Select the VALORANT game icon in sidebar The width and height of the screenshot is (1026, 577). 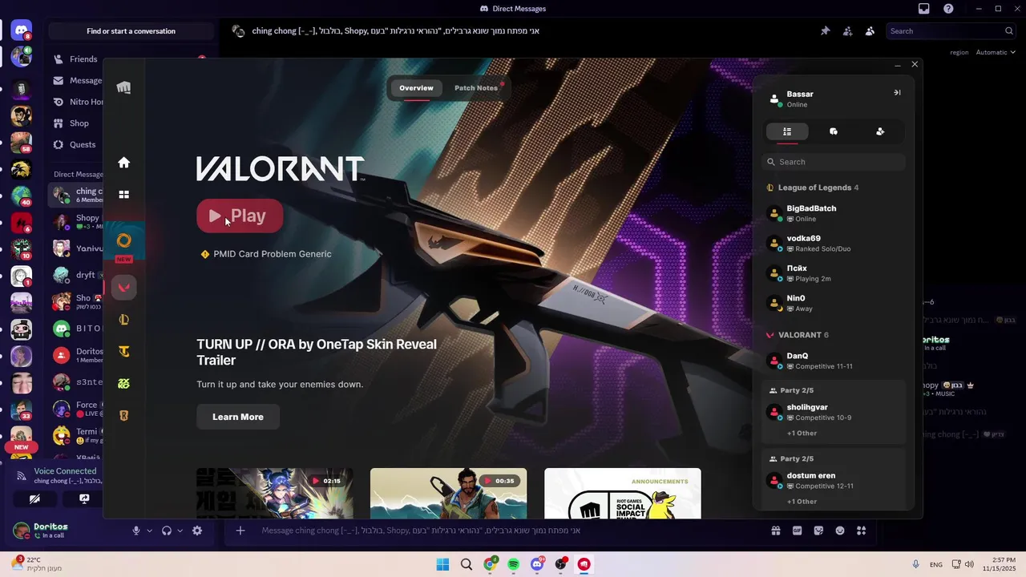click(x=123, y=288)
